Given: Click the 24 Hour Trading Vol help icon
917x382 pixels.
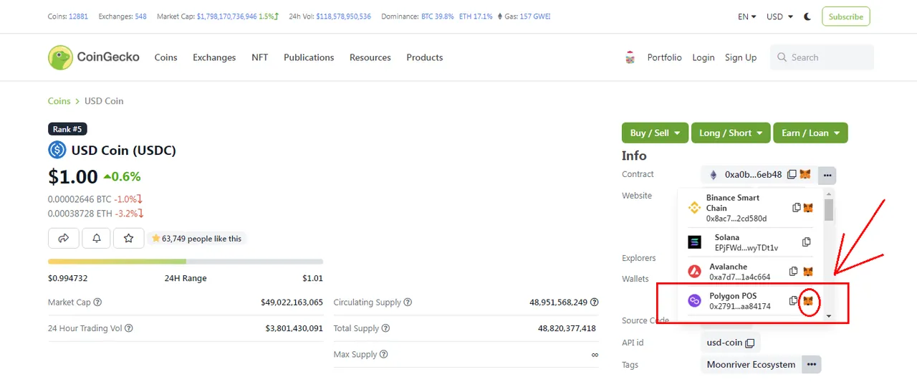Looking at the screenshot, I should tap(129, 328).
